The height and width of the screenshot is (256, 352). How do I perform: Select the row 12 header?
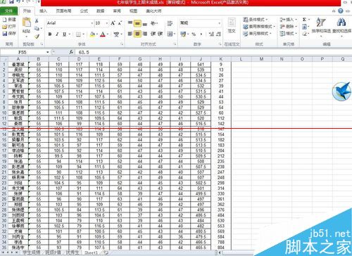4,124
